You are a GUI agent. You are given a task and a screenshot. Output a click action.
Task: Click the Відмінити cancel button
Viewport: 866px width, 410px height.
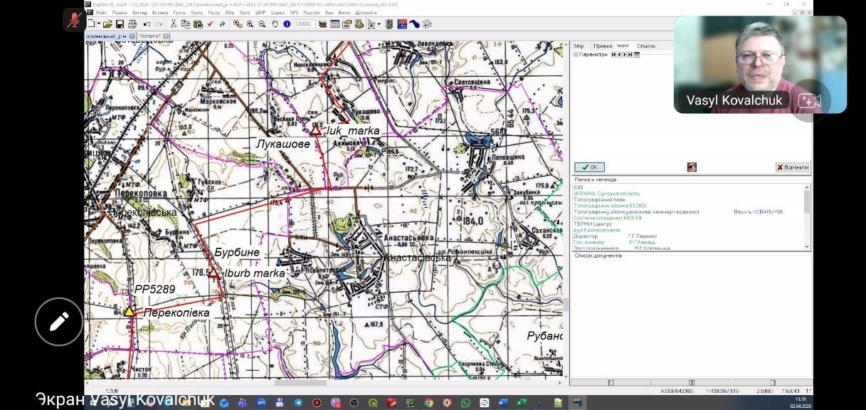pyautogui.click(x=792, y=167)
